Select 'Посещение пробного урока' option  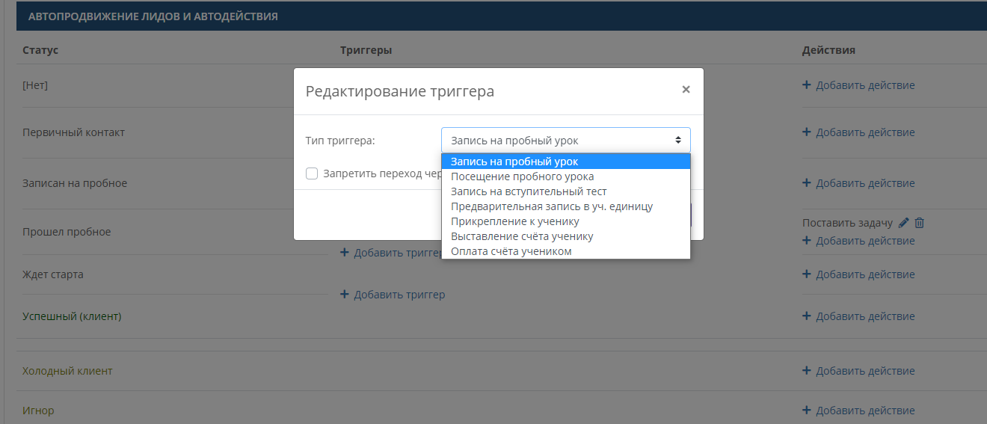pos(566,176)
